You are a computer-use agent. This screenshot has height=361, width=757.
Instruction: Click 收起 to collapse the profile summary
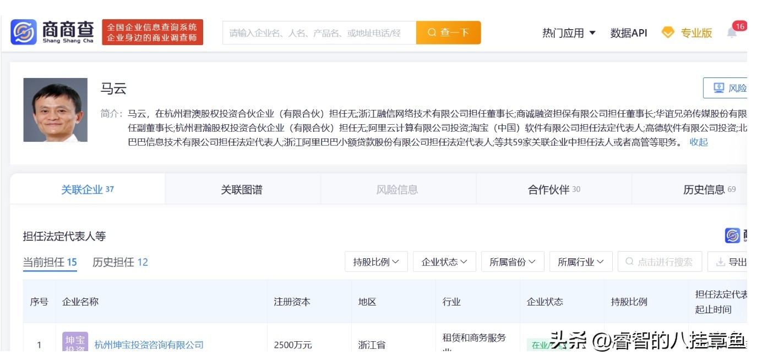tap(699, 142)
